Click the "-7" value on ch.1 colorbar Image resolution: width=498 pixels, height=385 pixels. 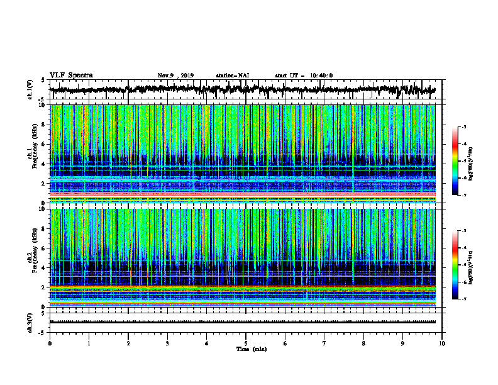tap(463, 195)
